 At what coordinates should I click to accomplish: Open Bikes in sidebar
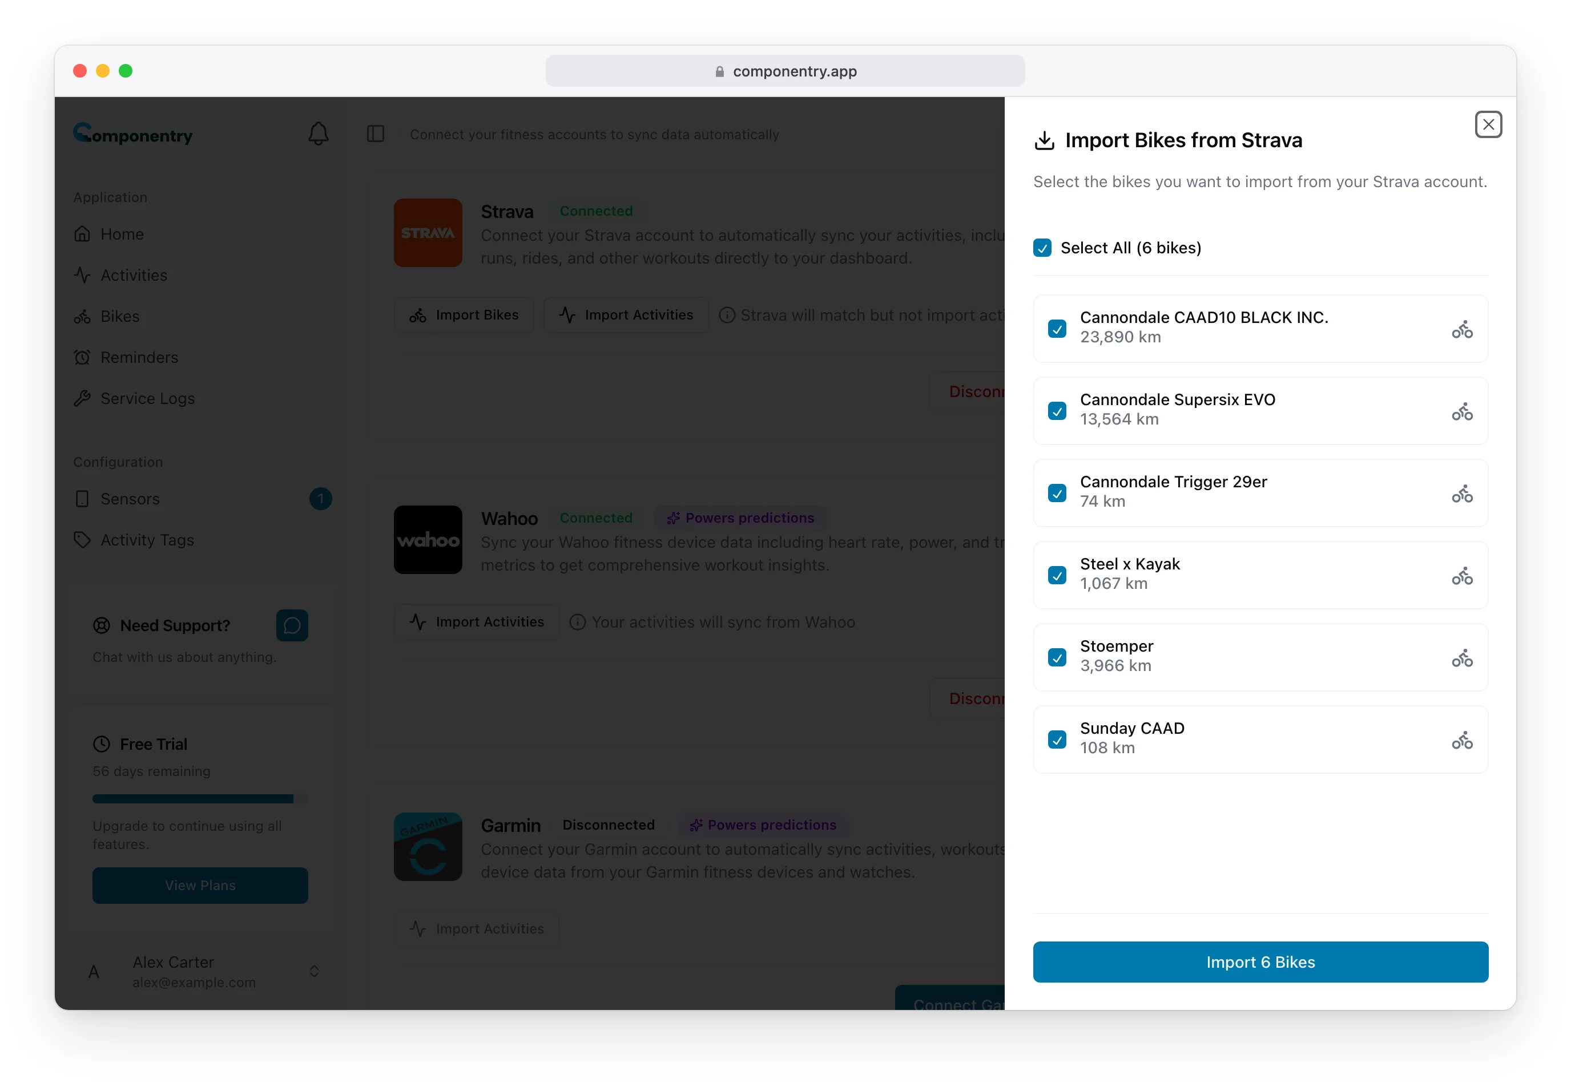(200, 316)
